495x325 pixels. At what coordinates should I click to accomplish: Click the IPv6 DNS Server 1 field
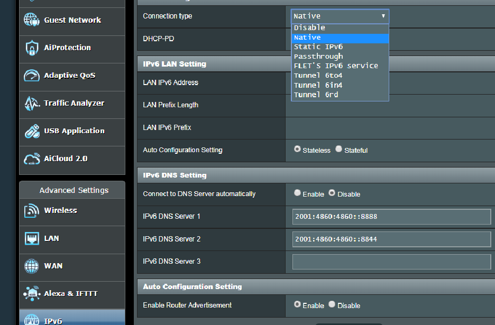click(x=391, y=217)
